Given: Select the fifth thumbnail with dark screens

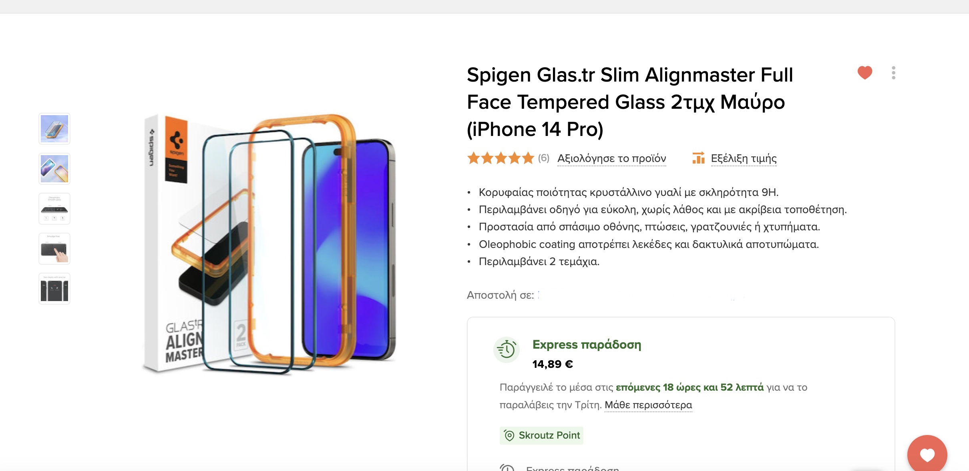Looking at the screenshot, I should (x=54, y=289).
